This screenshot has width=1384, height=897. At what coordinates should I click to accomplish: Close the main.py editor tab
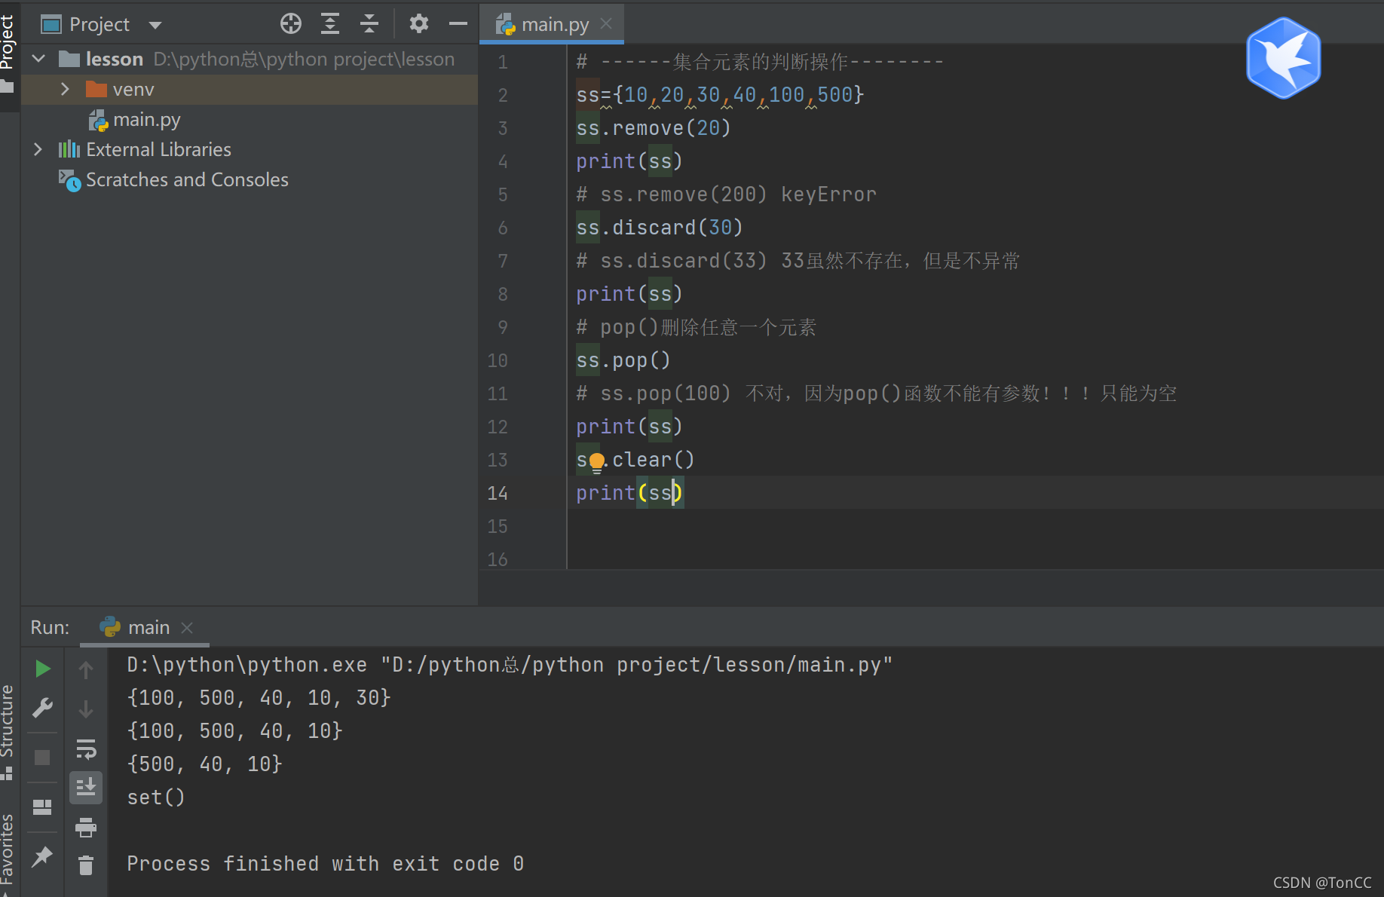(606, 24)
